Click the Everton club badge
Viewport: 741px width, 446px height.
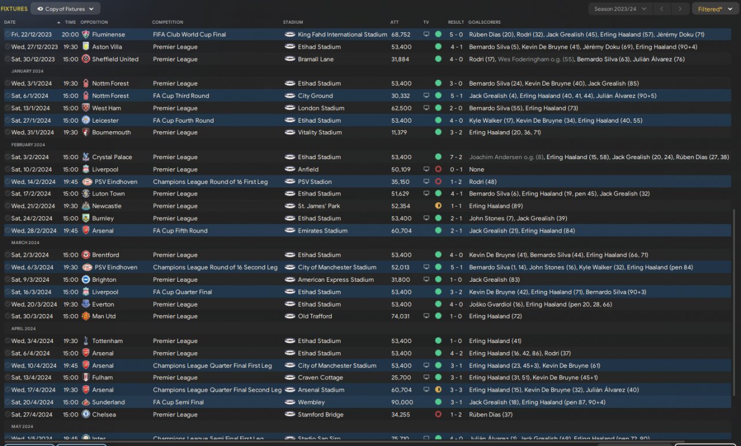pyautogui.click(x=86, y=304)
